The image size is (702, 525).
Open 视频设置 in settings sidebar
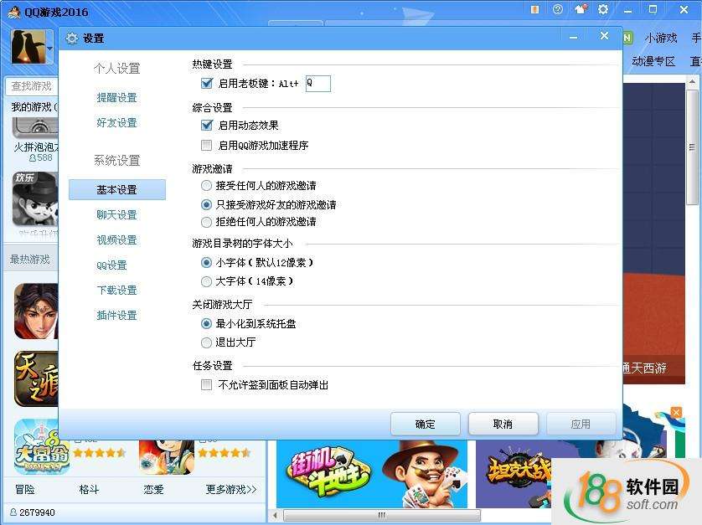click(116, 240)
